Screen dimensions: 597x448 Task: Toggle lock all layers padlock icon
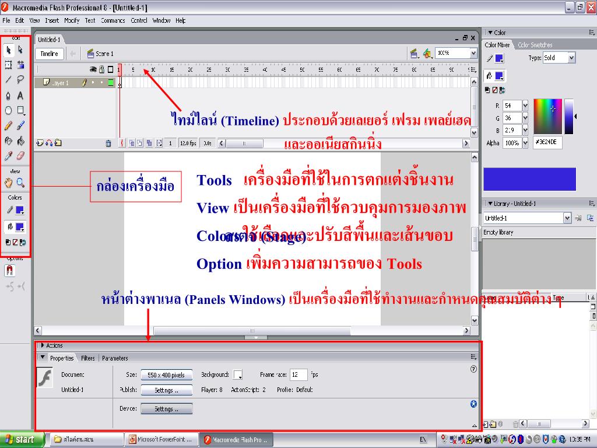click(x=101, y=69)
